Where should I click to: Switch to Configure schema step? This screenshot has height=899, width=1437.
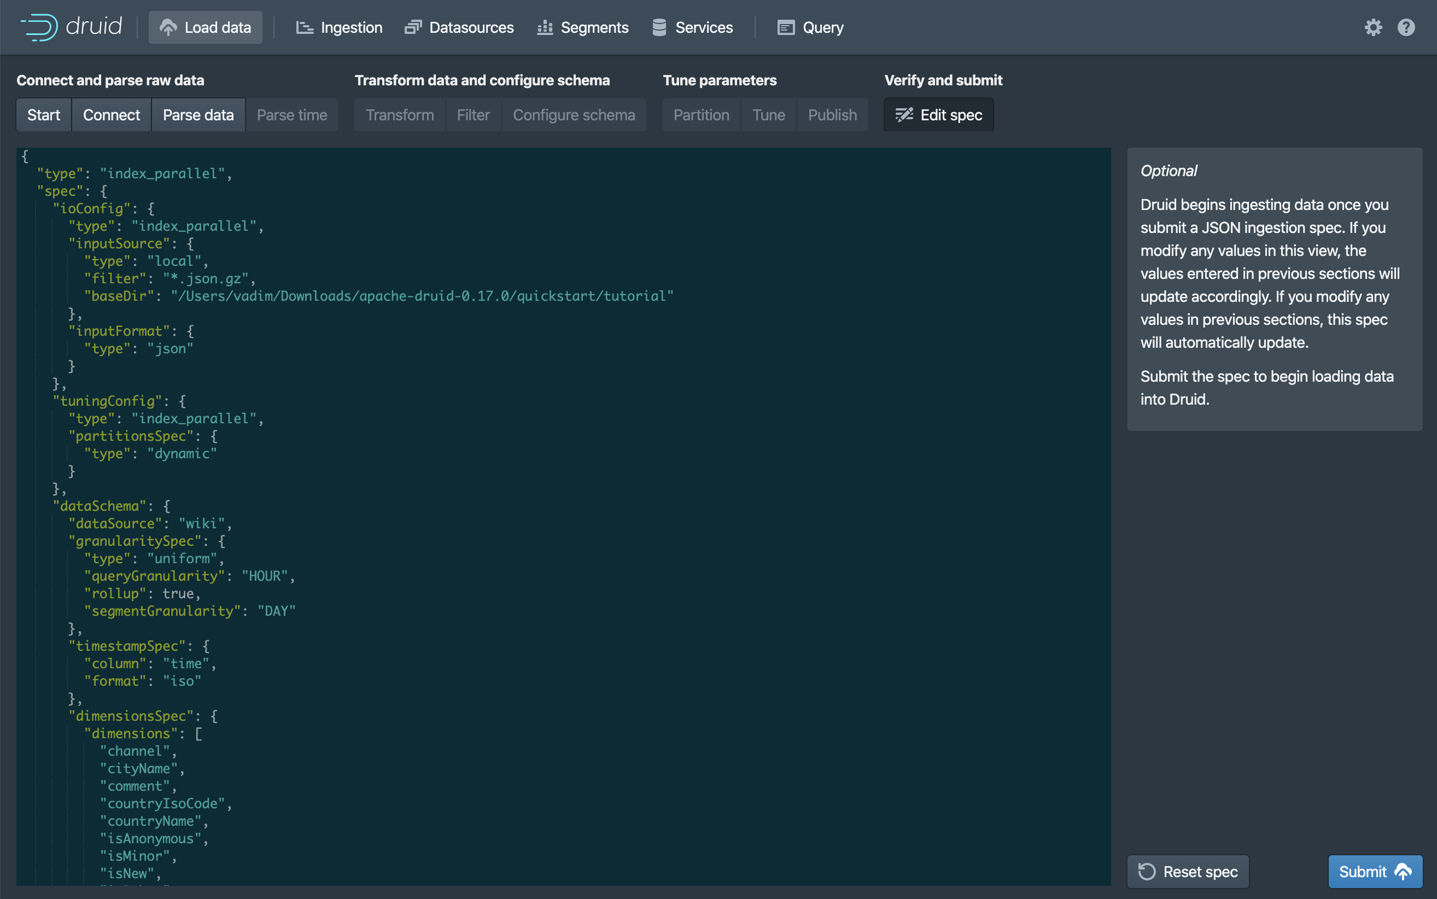pos(574,115)
